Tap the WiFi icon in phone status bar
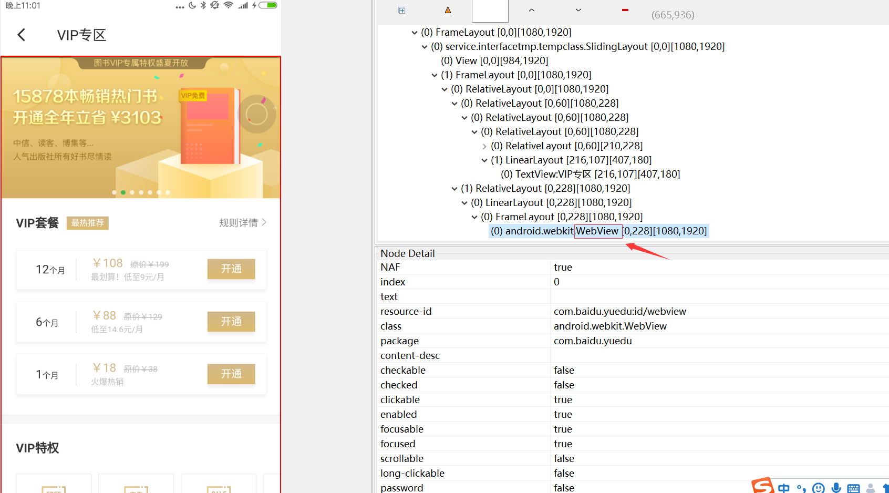 coord(228,5)
